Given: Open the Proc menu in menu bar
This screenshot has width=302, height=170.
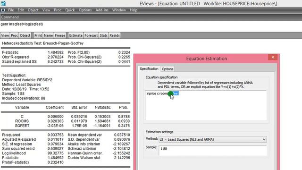Looking at the screenshot, I should coord(58,10).
